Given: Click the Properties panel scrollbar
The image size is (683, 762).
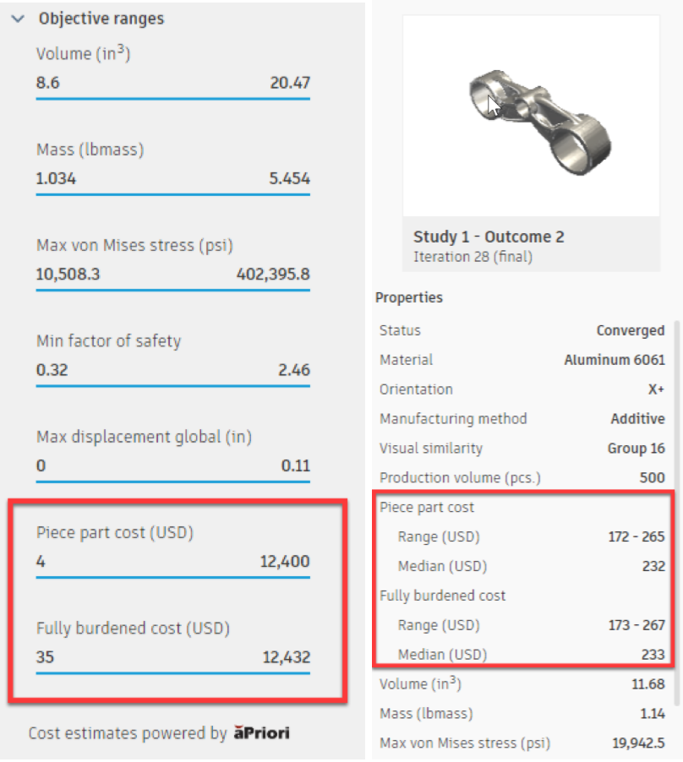Looking at the screenshot, I should pyautogui.click(x=678, y=507).
